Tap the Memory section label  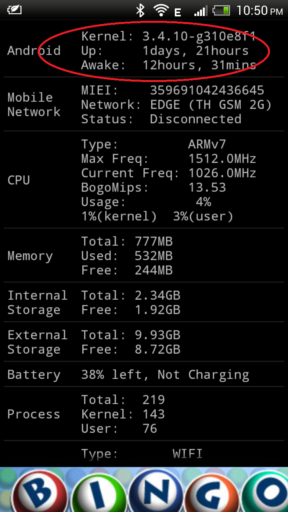30,256
